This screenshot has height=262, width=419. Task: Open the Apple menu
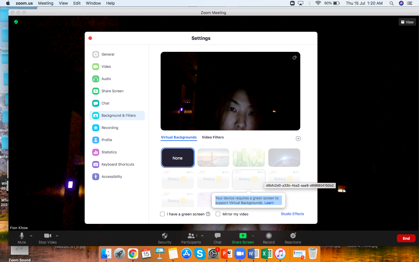click(8, 3)
